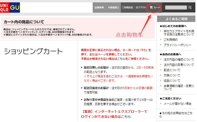Click the UNIQLO logo
197x122 pixels.
click(x=5, y=7)
